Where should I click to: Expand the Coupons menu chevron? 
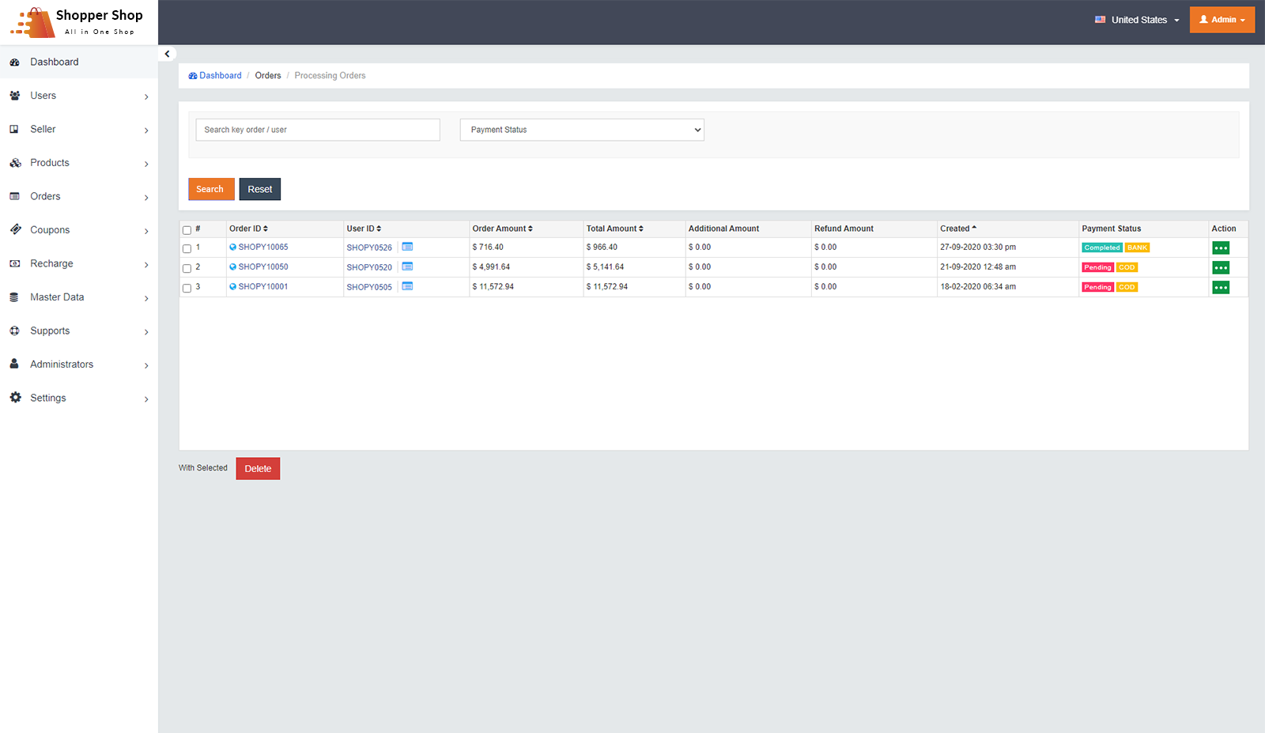tap(146, 231)
